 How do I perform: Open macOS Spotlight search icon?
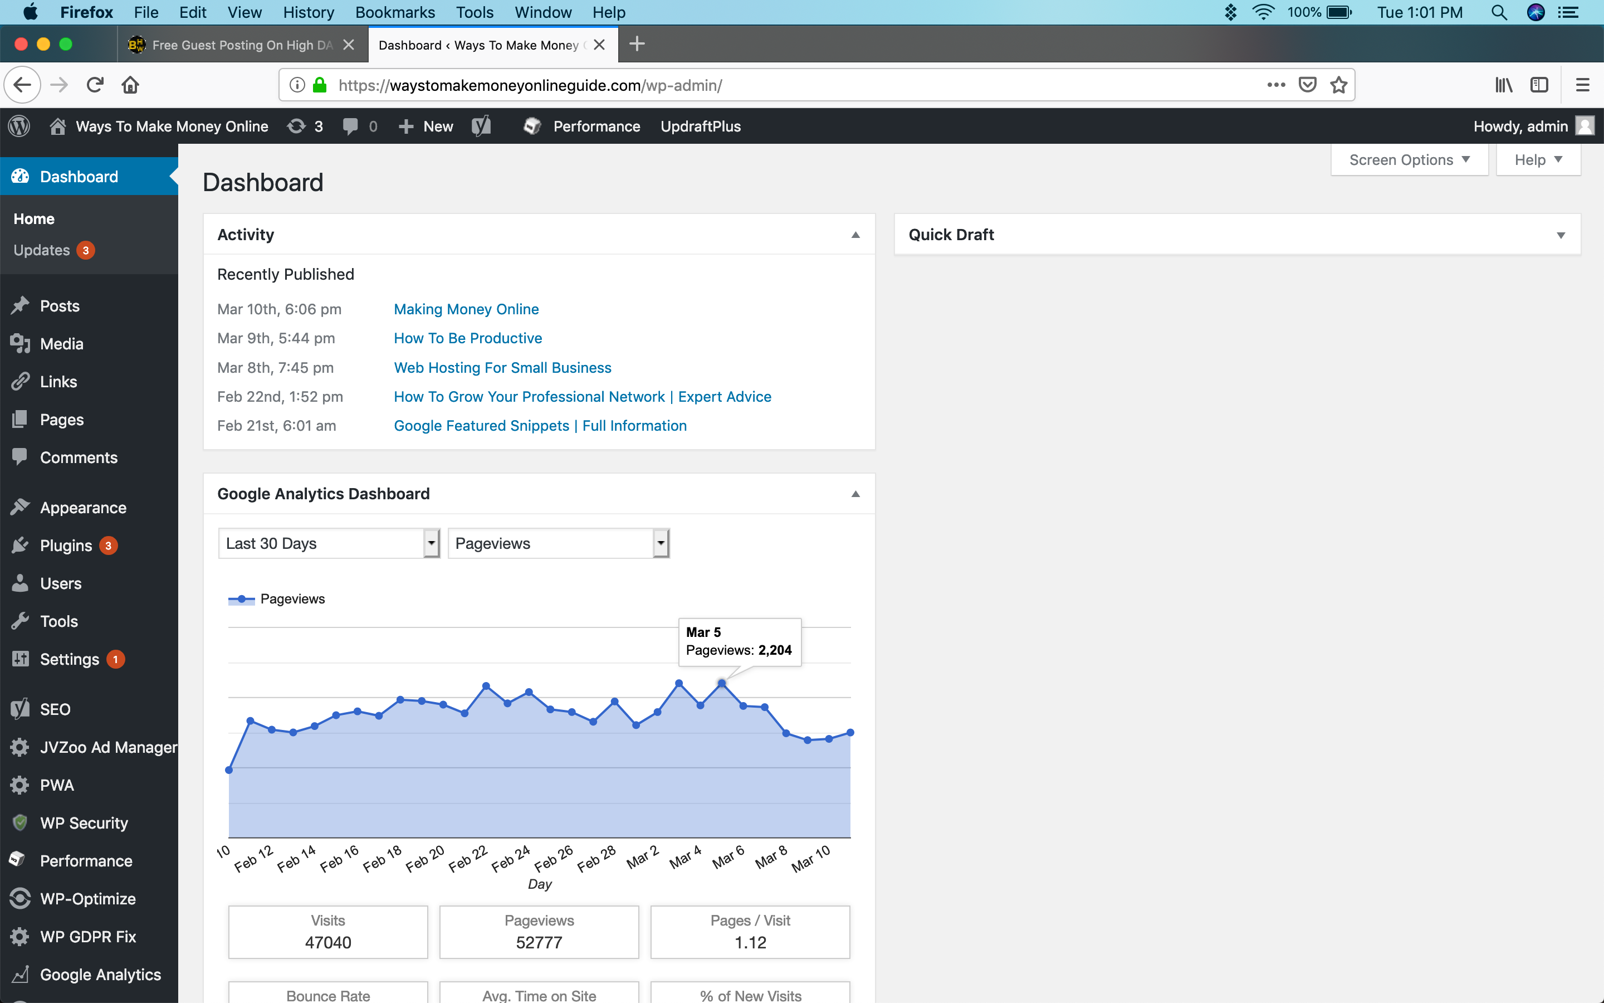(1499, 13)
